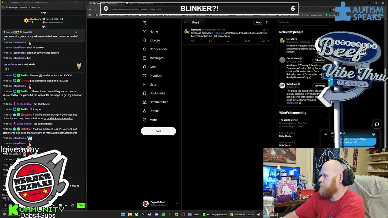Open Notifications in the X sidebar
The width and height of the screenshot is (388, 218).
coord(155,49)
